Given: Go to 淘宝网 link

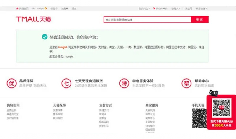Looking at the screenshot, I should 189,9.
